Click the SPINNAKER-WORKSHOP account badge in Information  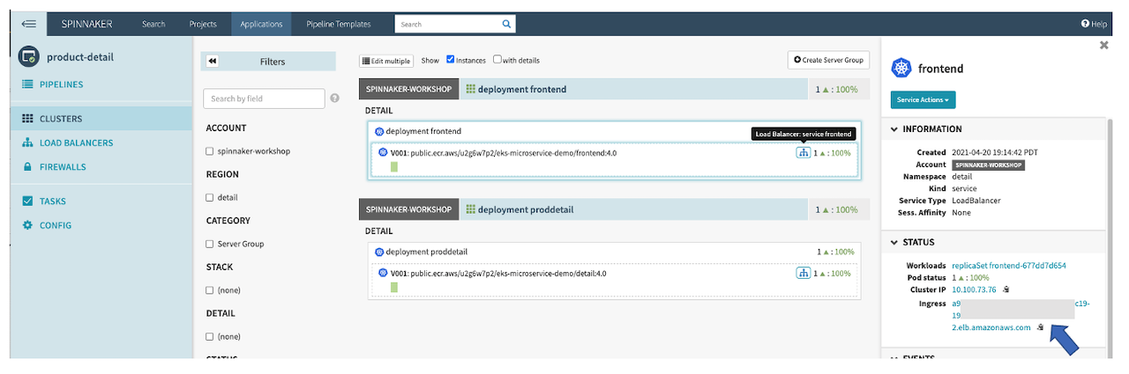(988, 165)
